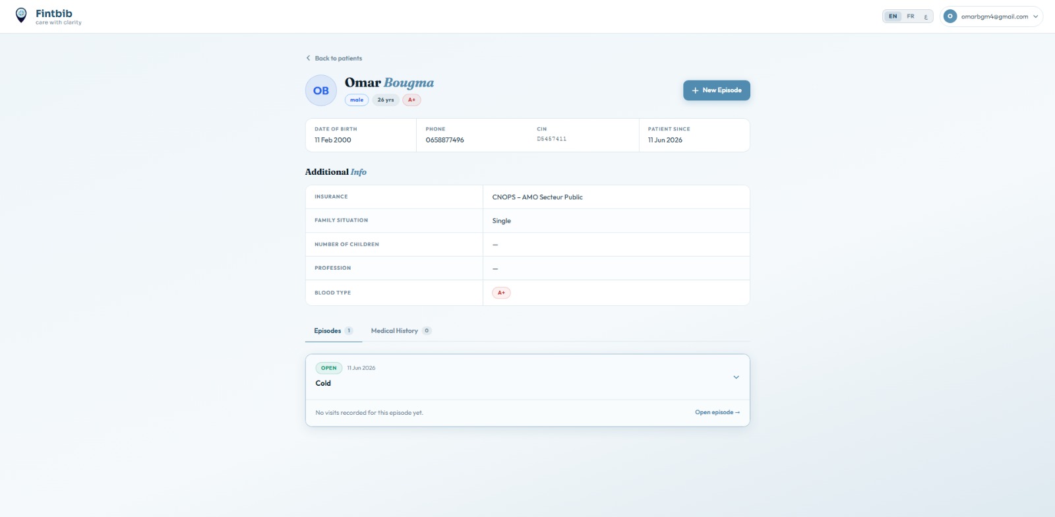Switch language to EN
This screenshot has width=1055, height=517.
[893, 16]
